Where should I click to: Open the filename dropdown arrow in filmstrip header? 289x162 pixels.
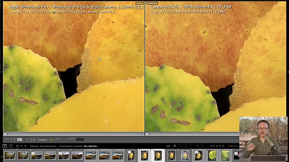[98, 146]
